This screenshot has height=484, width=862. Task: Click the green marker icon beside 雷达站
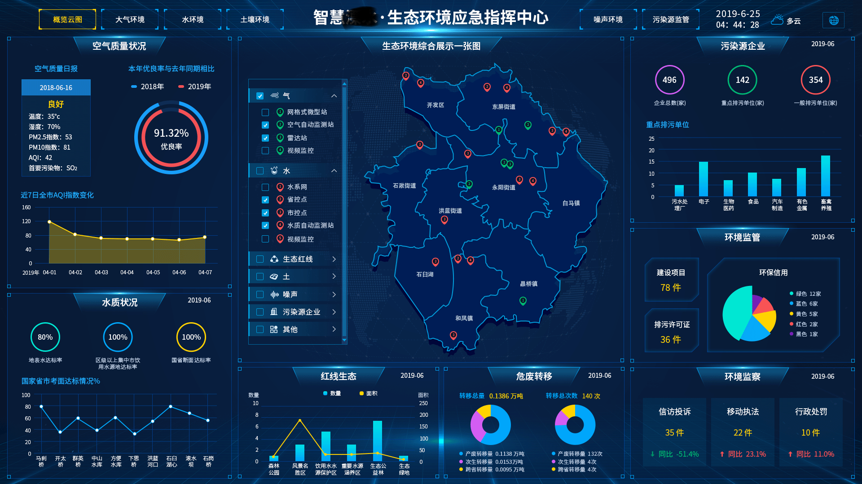coord(280,138)
